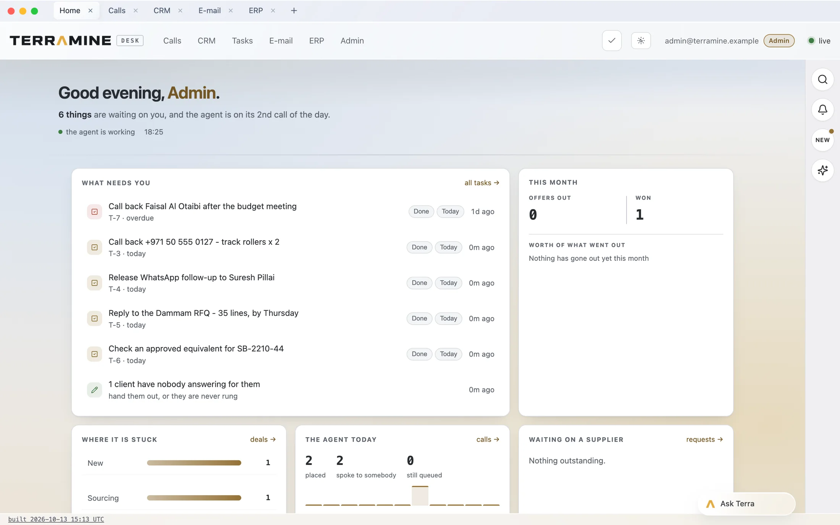
Task: Close the Calls tab
Action: click(x=136, y=11)
